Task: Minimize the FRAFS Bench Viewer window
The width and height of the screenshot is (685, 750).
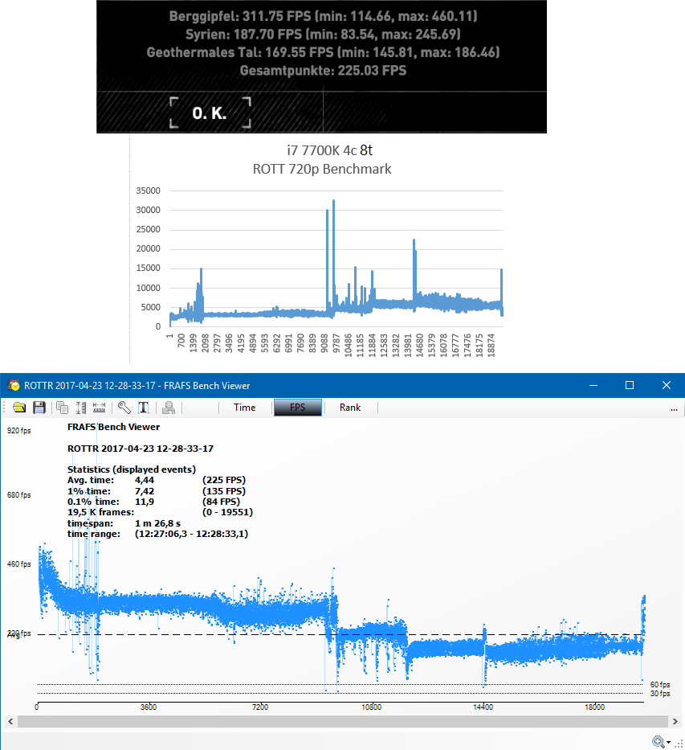Action: pos(593,386)
